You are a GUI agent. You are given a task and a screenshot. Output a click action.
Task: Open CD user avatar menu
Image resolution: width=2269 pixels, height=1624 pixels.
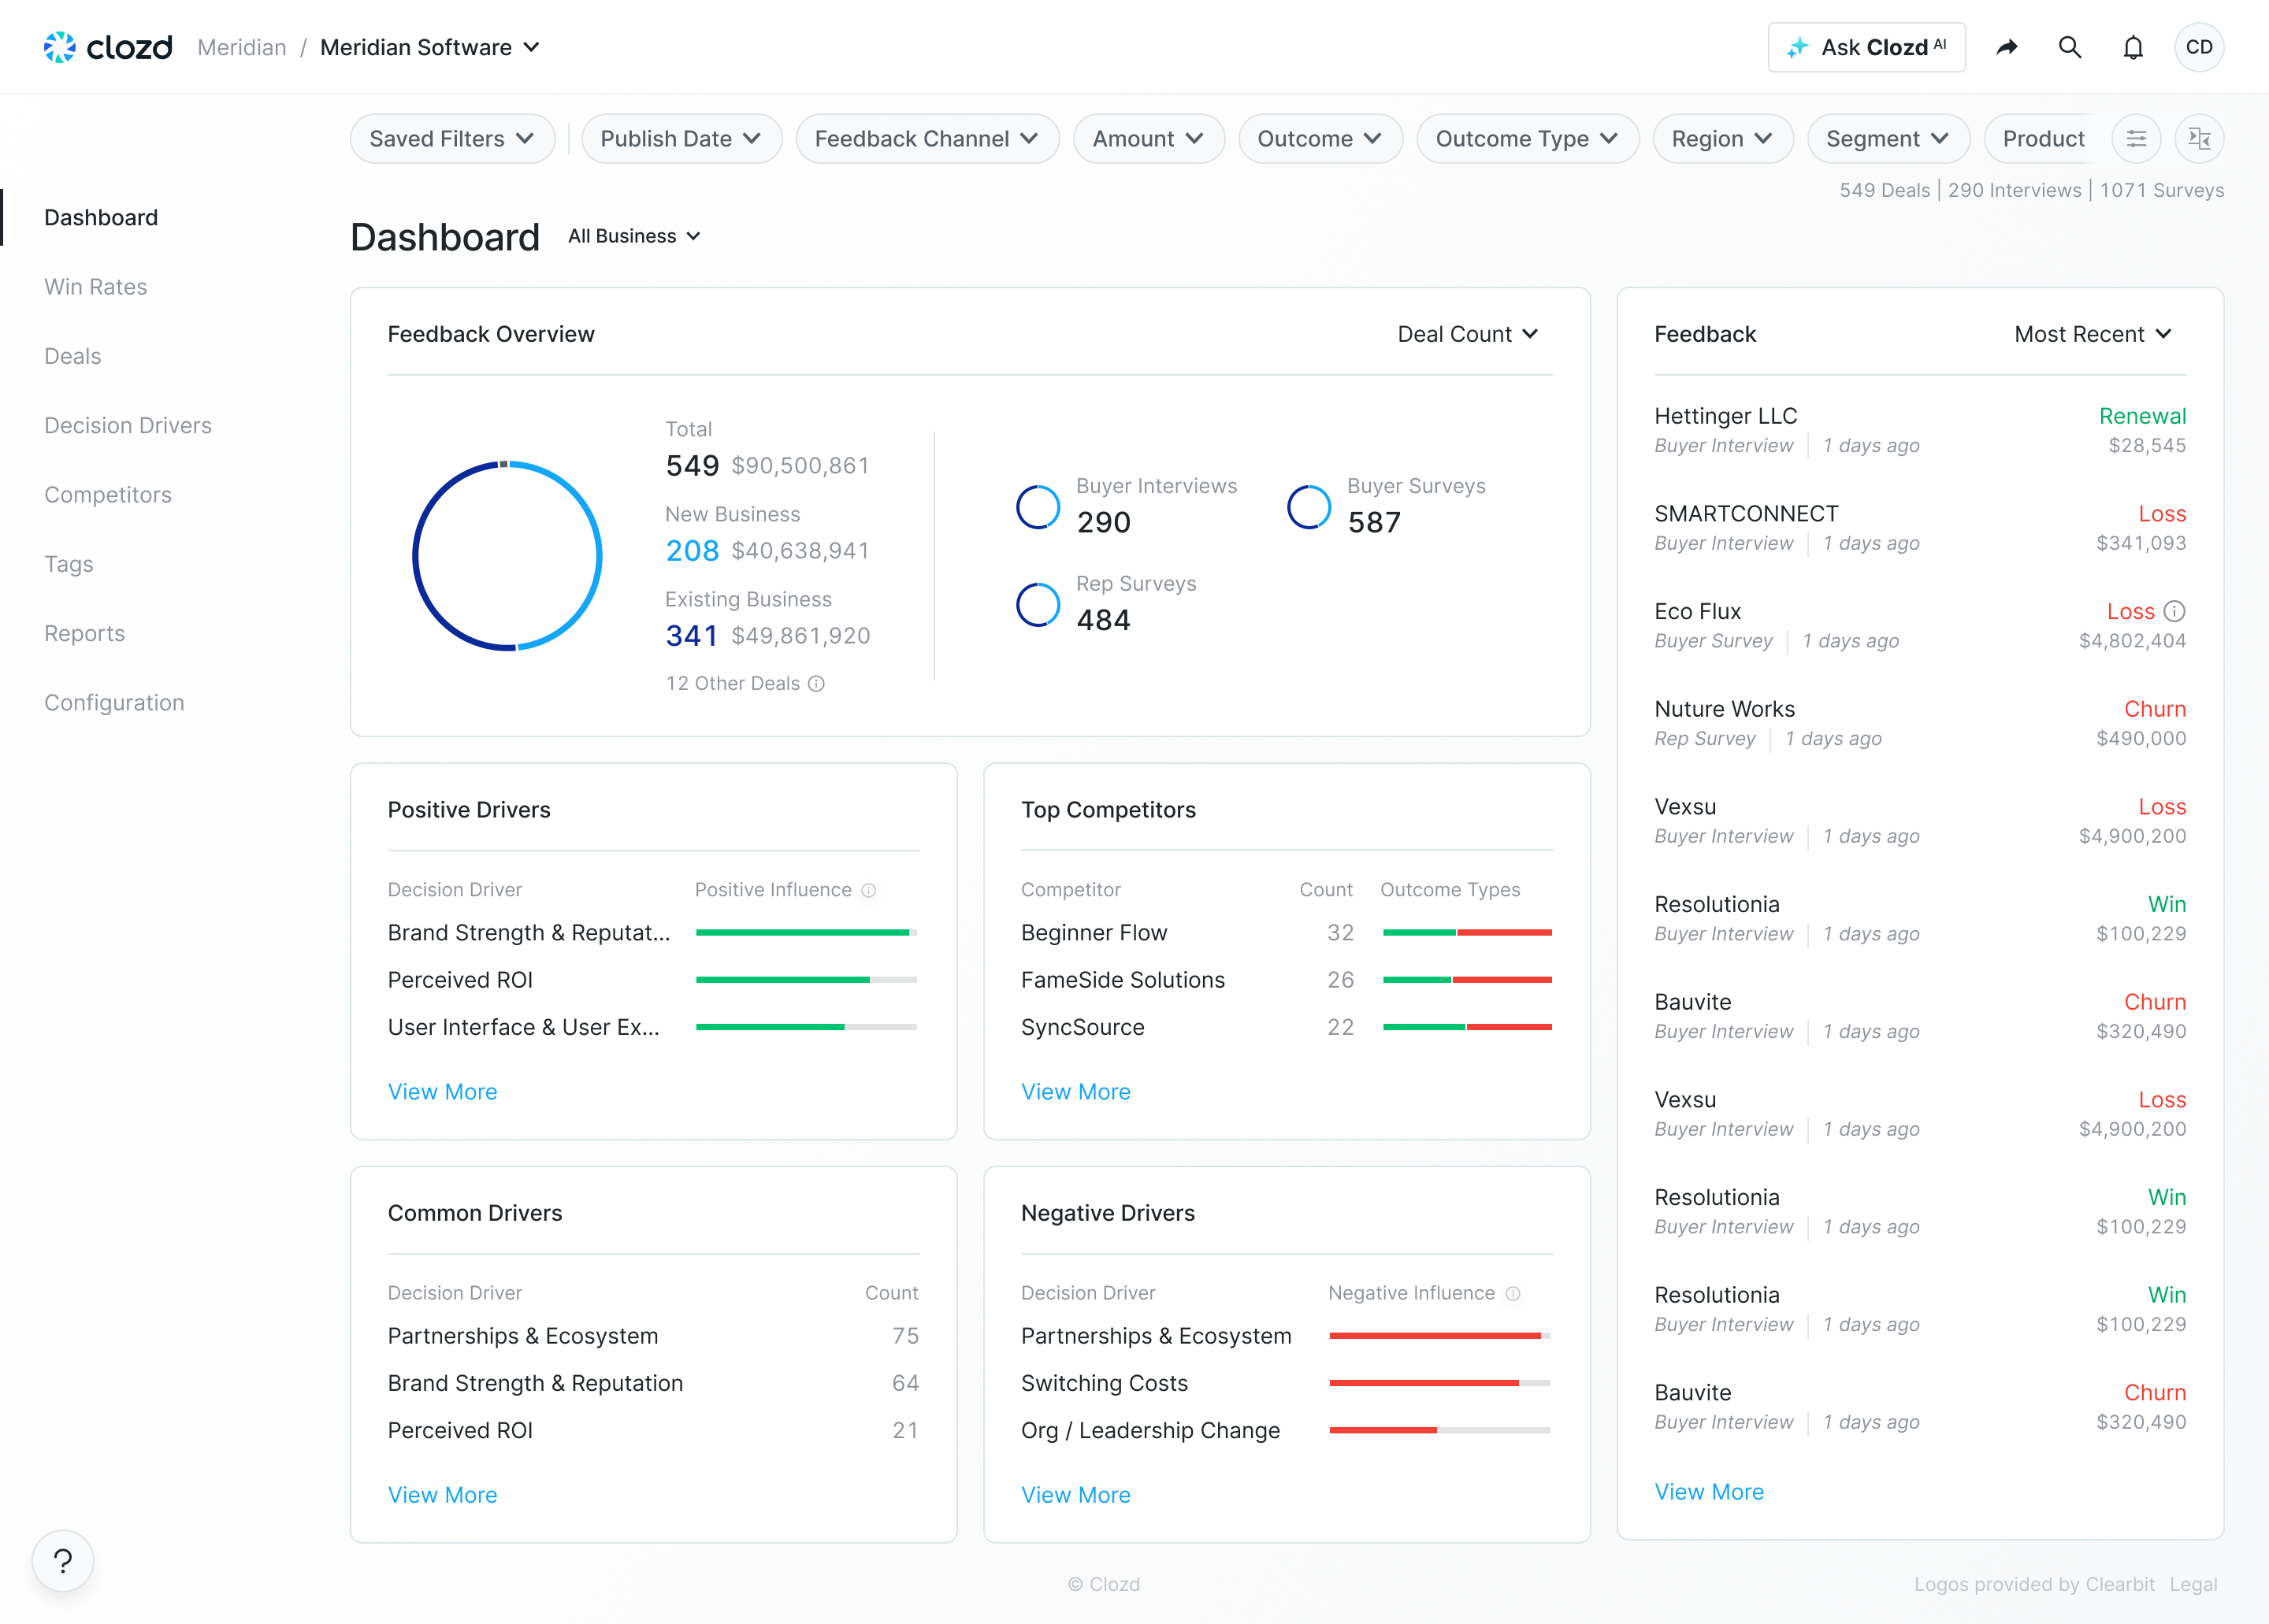[x=2198, y=47]
